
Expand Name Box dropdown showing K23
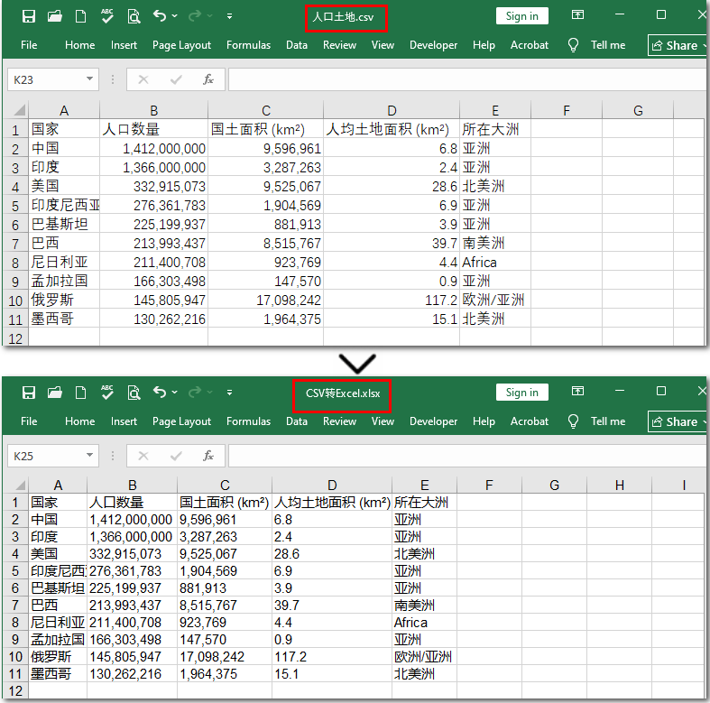[90, 79]
